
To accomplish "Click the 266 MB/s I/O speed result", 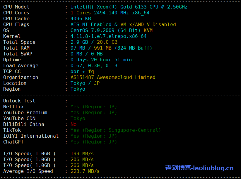I will tap(82, 165).
